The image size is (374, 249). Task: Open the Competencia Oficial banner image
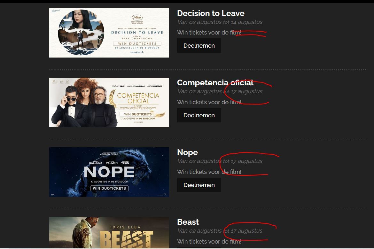pos(109,102)
